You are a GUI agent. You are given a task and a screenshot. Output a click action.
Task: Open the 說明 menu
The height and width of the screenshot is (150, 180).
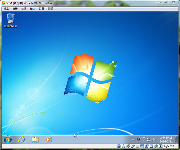coord(50,9)
